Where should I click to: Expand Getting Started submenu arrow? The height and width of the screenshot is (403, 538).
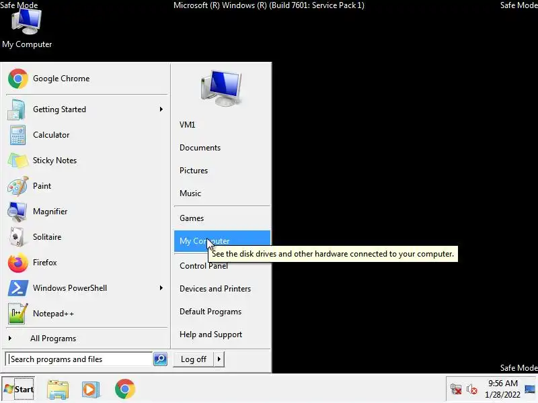pos(161,109)
